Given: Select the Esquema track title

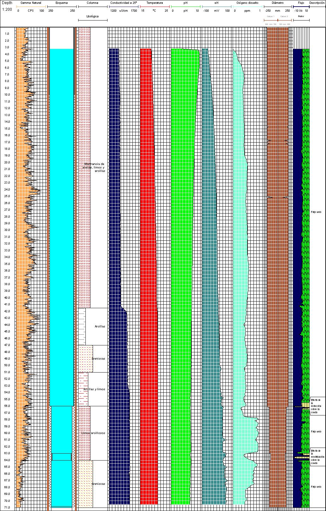Looking at the screenshot, I should click(61, 3).
